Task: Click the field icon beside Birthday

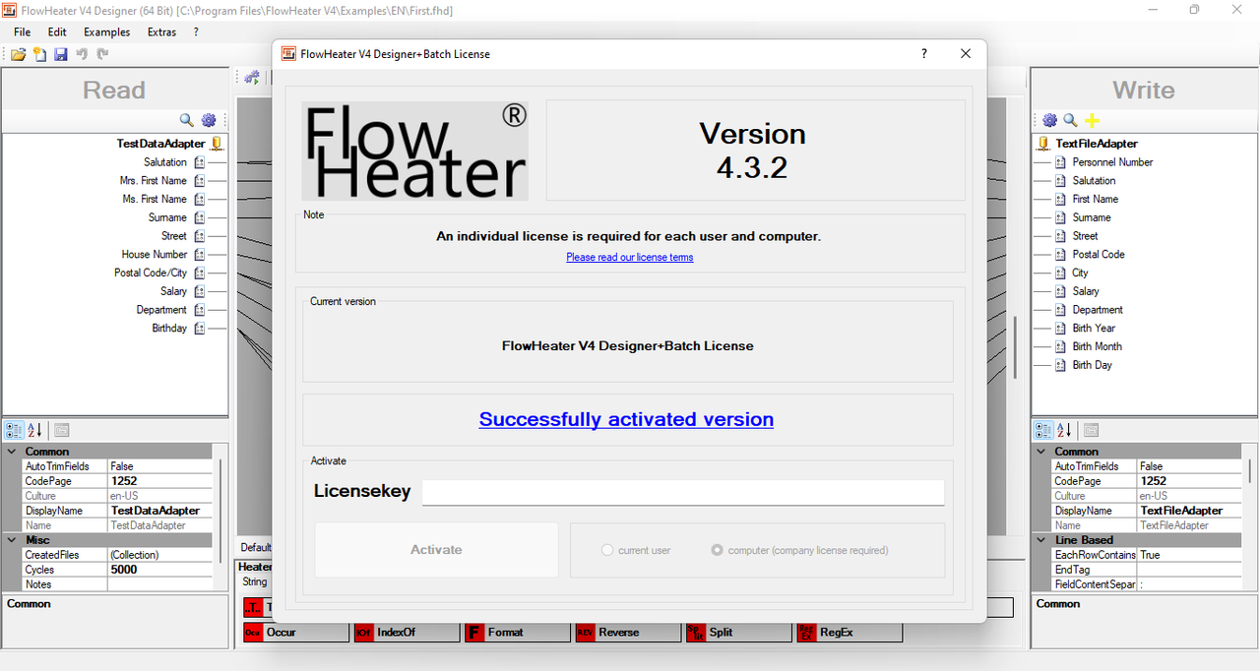Action: (x=199, y=329)
